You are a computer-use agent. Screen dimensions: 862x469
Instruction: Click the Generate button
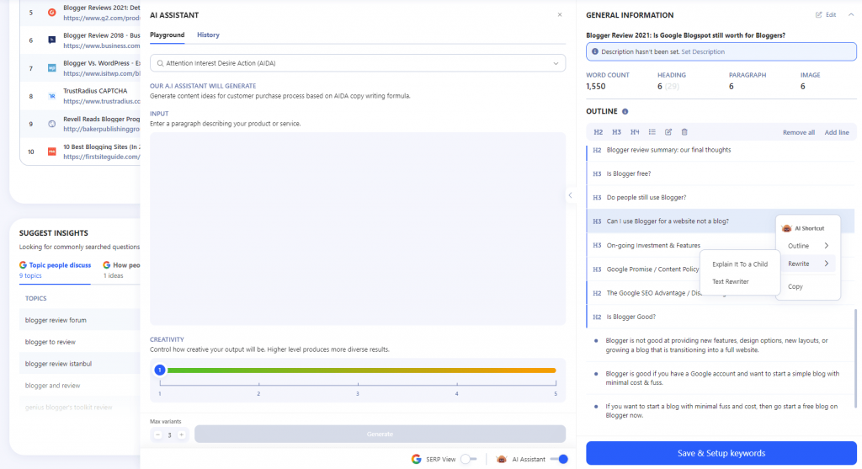pyautogui.click(x=380, y=434)
